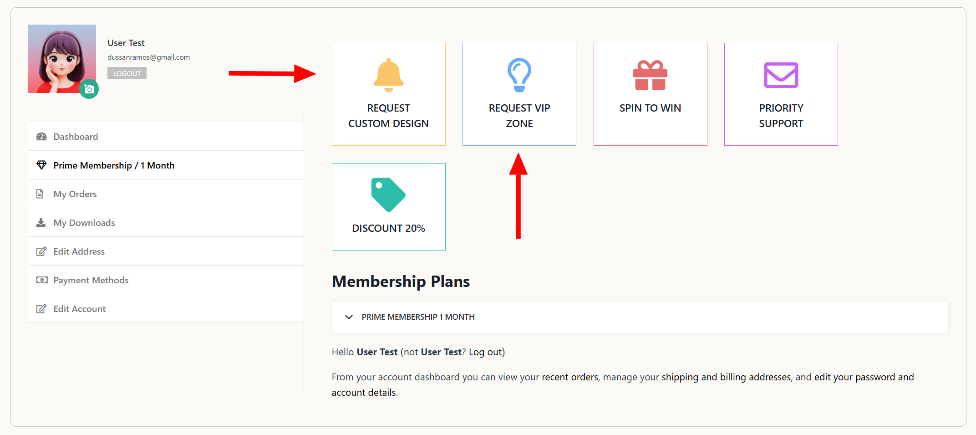Screen dimensions: 976x435
Task: Follow the "Log out" text link
Action: click(x=485, y=352)
